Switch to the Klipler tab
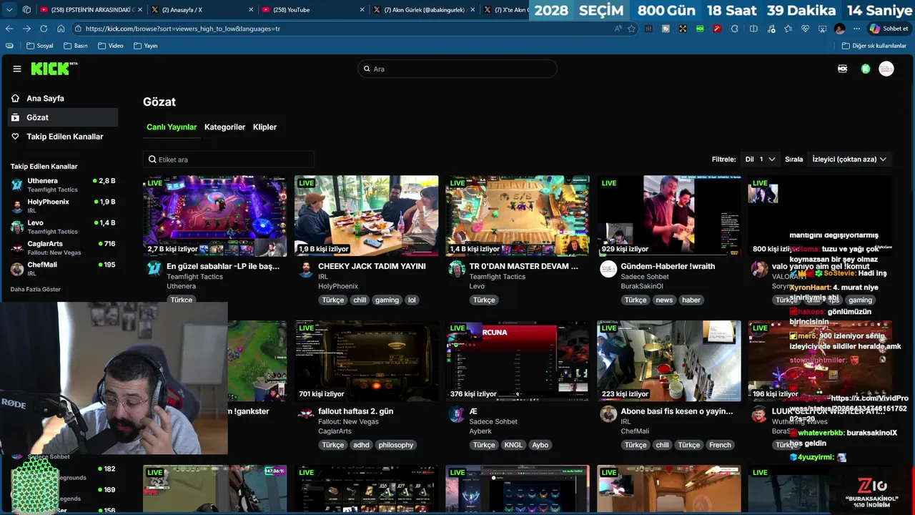Viewport: 915px width, 515px height. coord(264,127)
